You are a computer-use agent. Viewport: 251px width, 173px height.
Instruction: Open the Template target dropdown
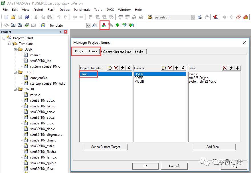click(88, 26)
